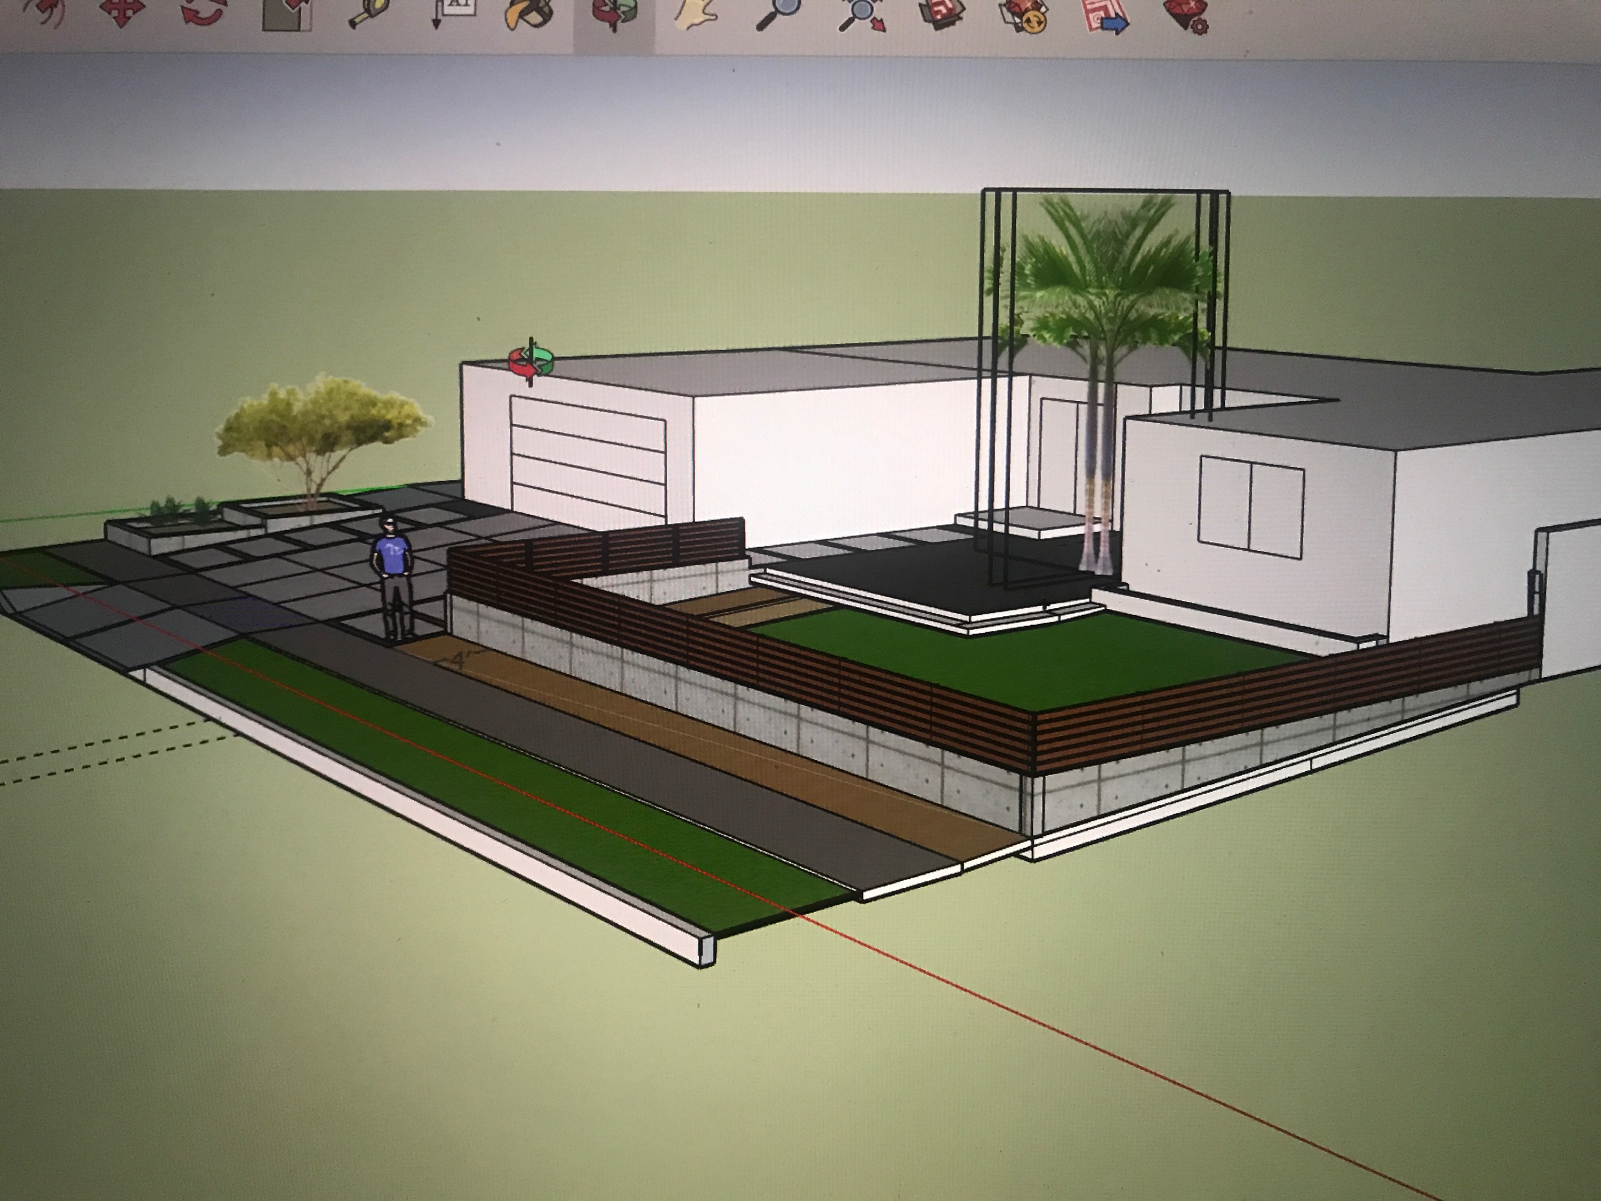Select the Move tool

[122, 12]
